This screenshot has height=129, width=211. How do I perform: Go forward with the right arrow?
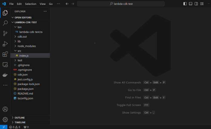[73, 4]
